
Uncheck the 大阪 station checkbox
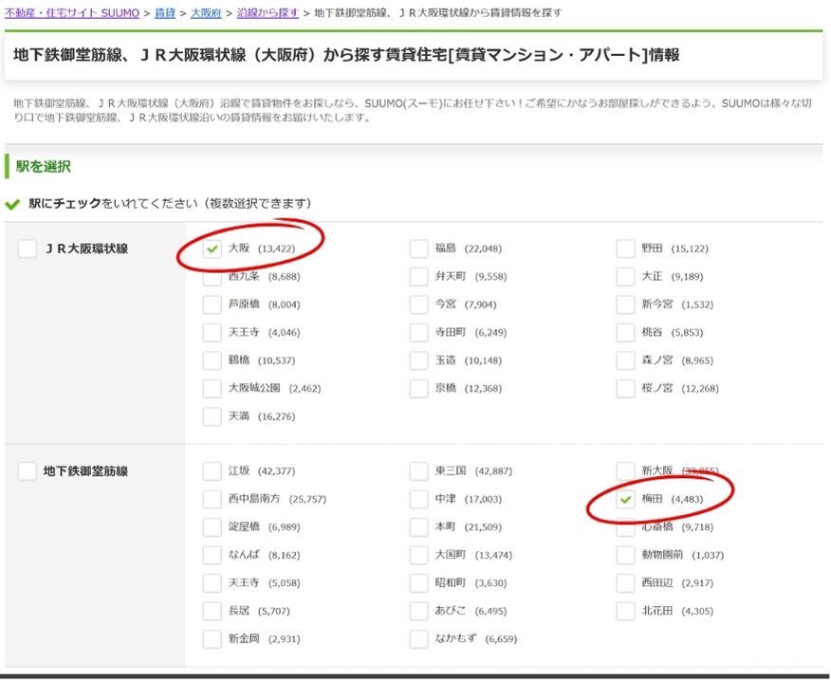click(x=212, y=249)
